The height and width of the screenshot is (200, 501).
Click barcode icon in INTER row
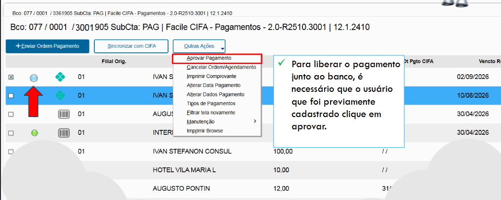coord(64,132)
